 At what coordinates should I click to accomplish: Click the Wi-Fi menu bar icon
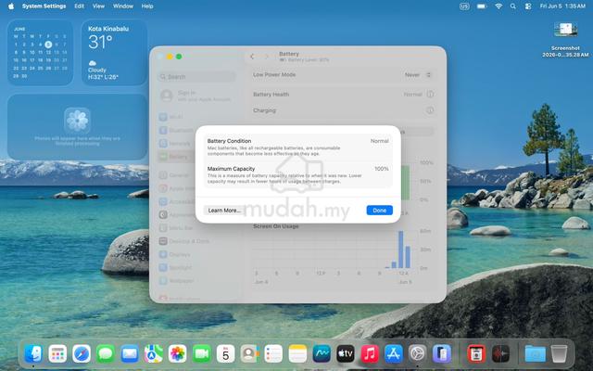(498, 6)
